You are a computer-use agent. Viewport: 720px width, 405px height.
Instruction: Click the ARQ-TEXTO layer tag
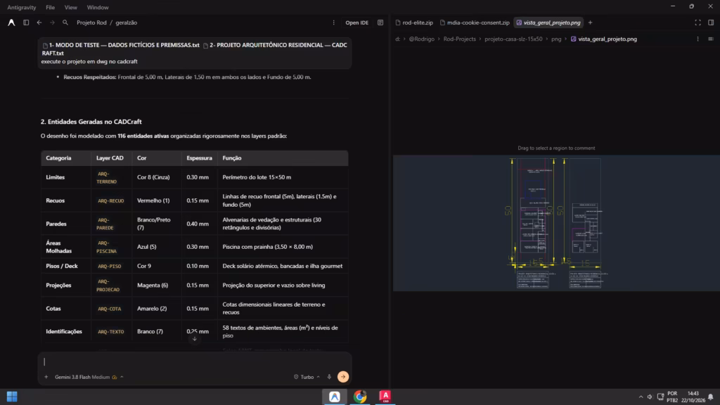coord(110,332)
